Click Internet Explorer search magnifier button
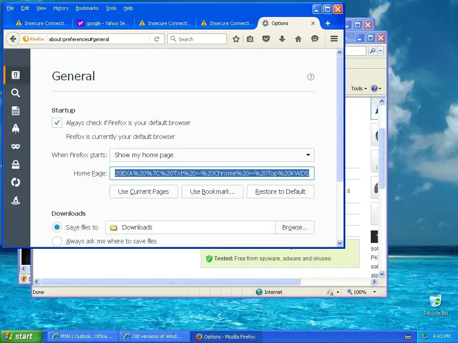 pos(373,51)
